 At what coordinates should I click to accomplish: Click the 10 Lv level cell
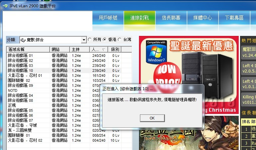pos(115,140)
